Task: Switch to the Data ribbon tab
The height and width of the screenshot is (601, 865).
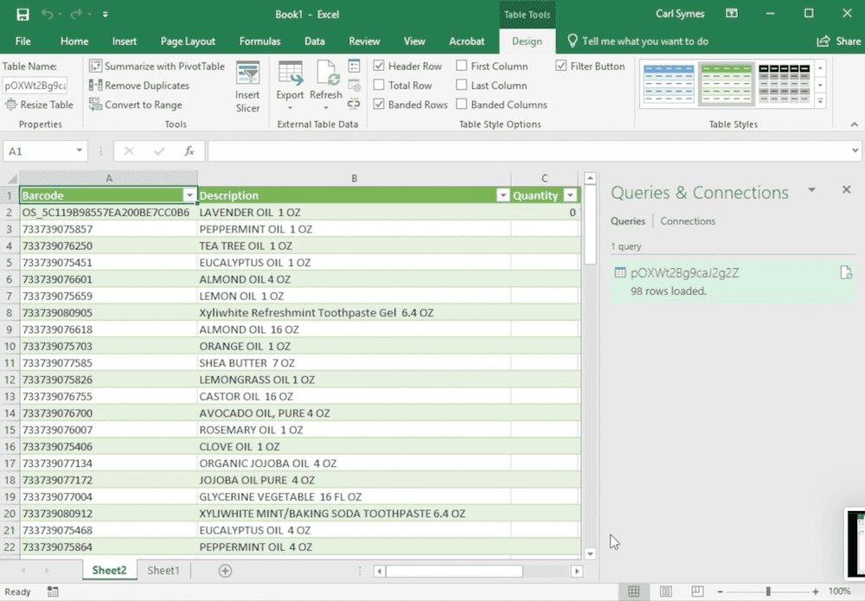Action: (314, 41)
